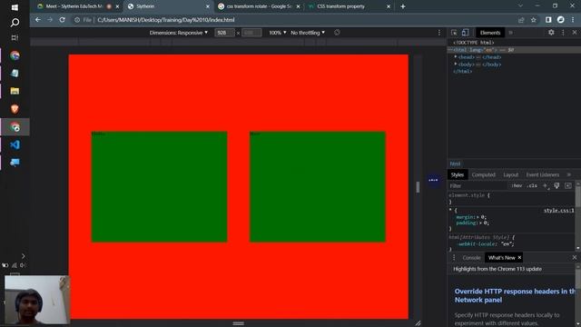Close the DevTools drawer
The width and height of the screenshot is (581, 327).
575,257
